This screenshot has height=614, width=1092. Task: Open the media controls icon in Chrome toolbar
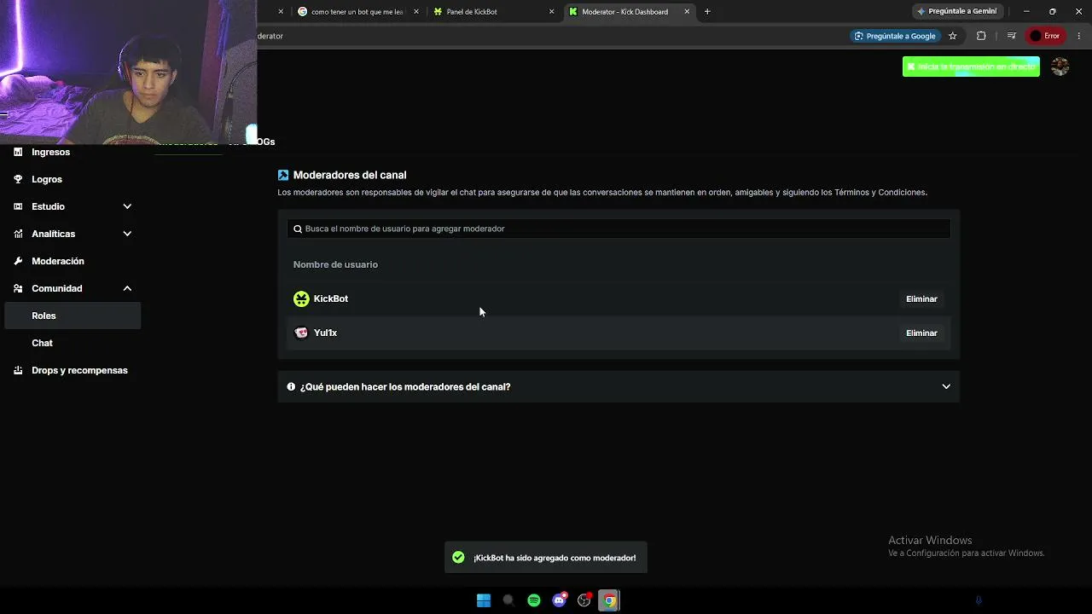[1011, 36]
